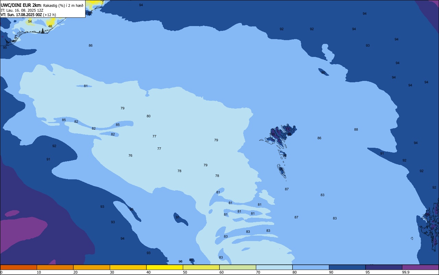Click the humidity value "88" on the map

(356, 130)
